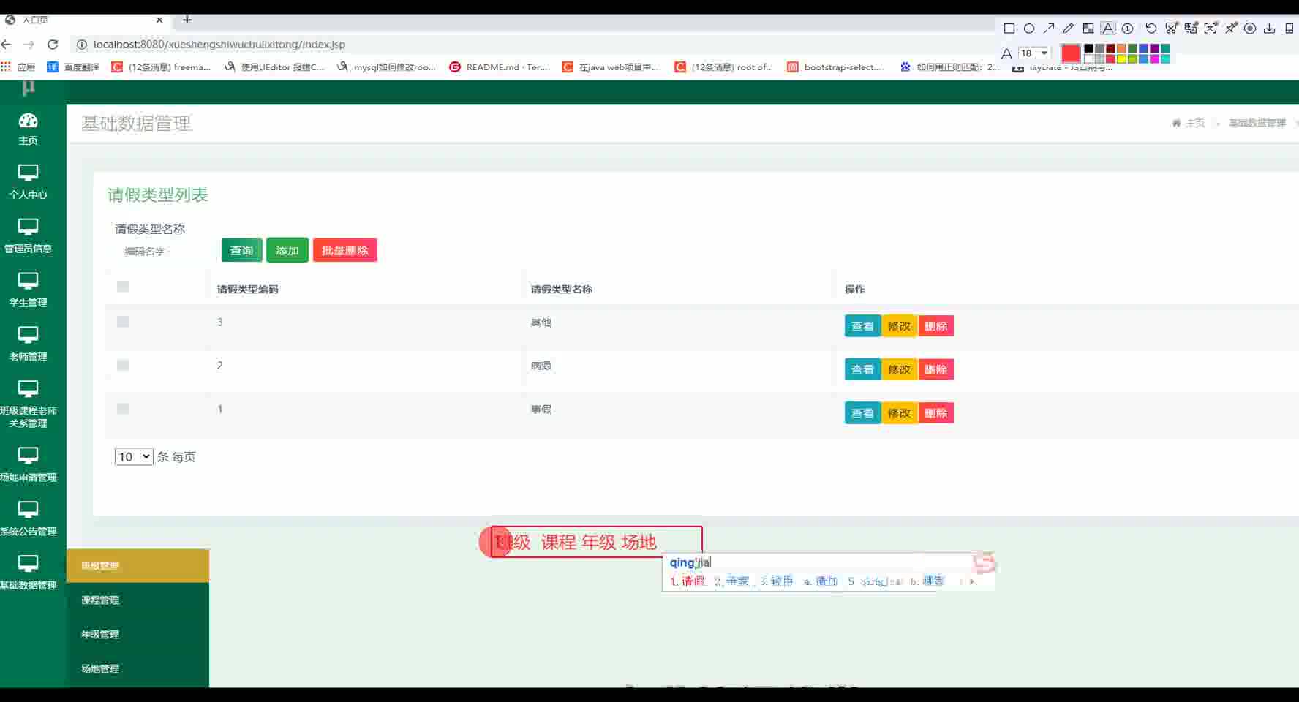Expand 基础数据管理 in the sidebar

point(28,573)
